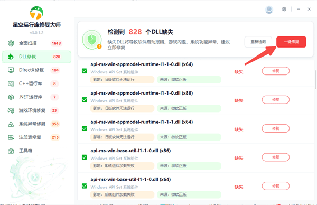Minimize the repair tool window
The width and height of the screenshot is (317, 205).
(x=299, y=9)
